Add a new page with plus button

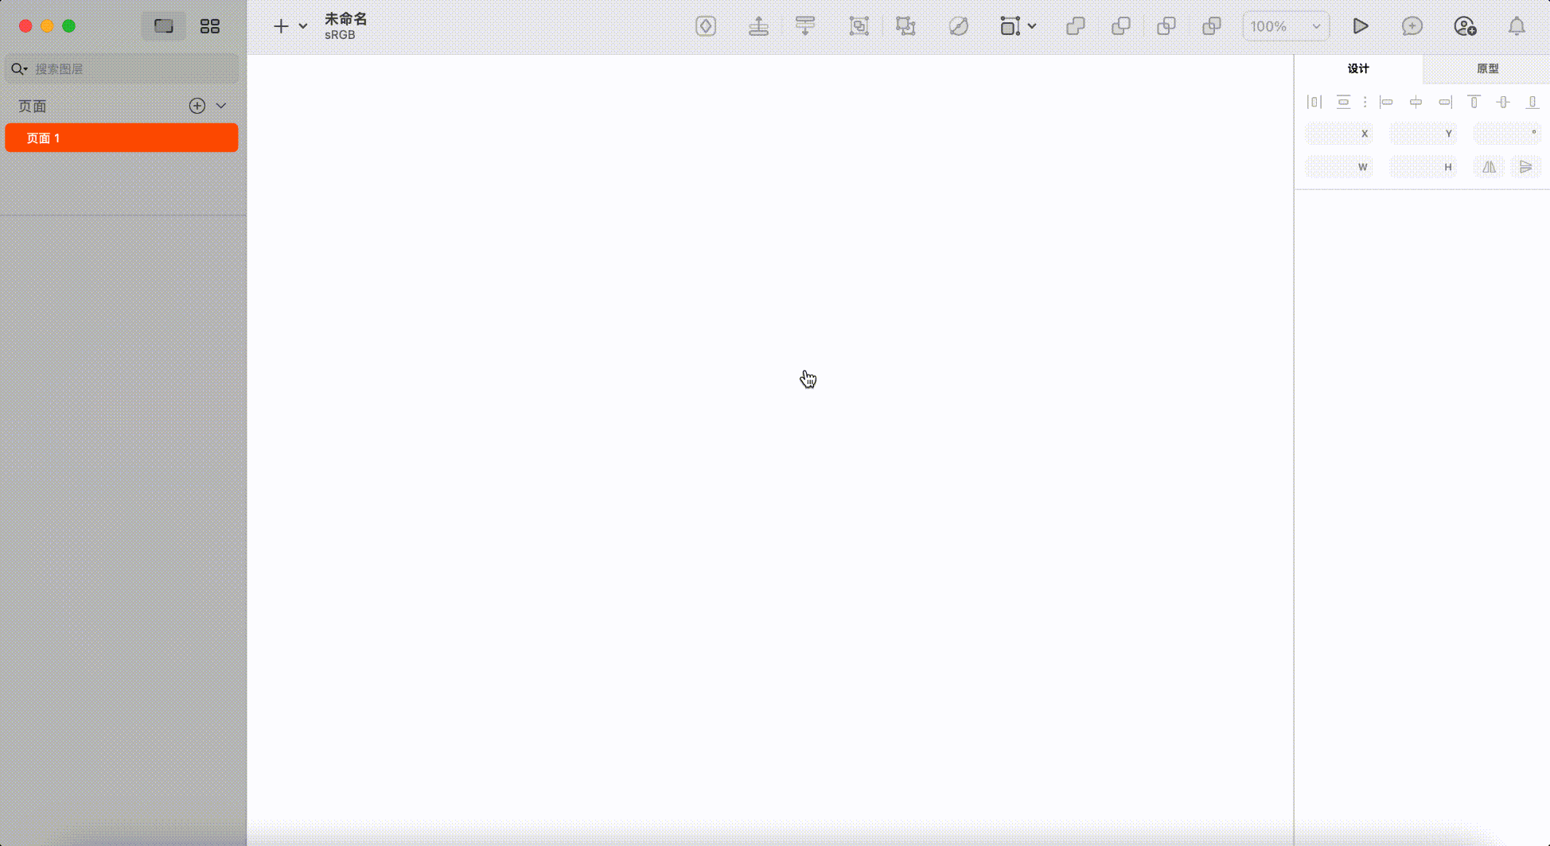click(x=197, y=106)
